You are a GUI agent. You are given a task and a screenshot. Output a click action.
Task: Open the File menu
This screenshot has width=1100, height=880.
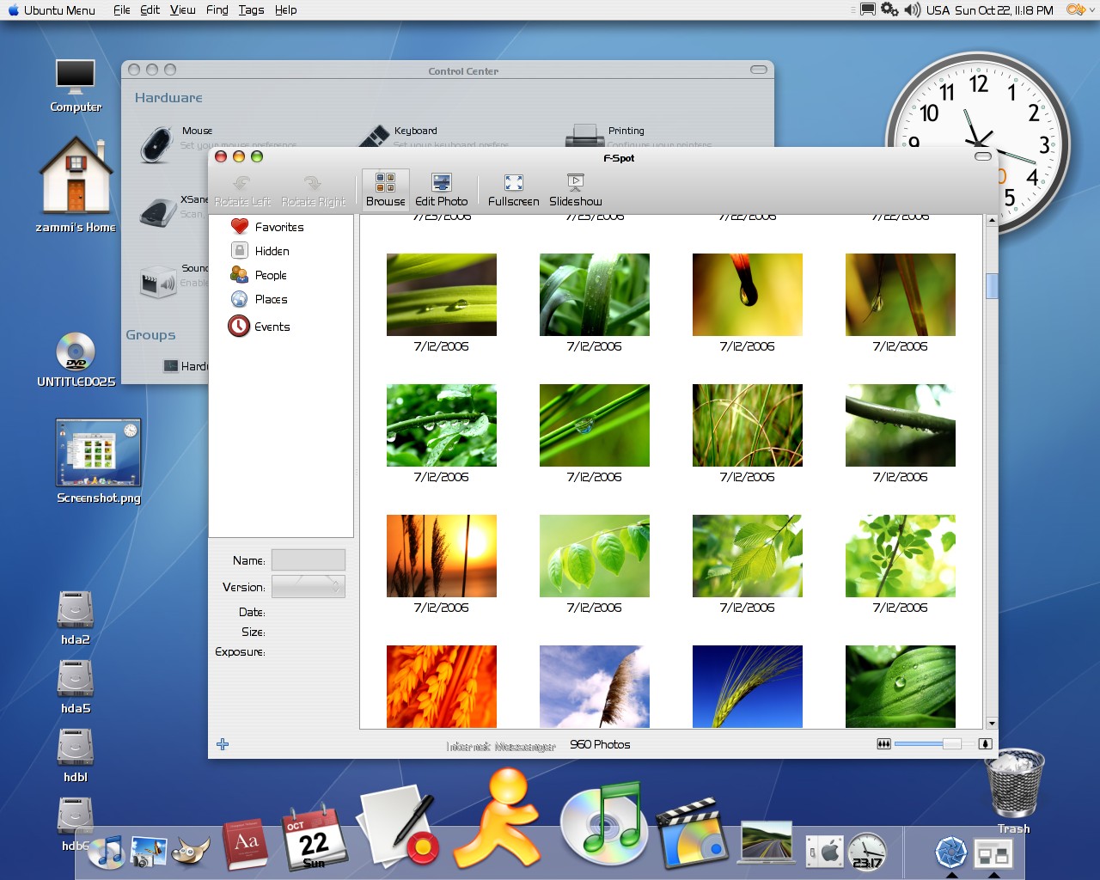[x=122, y=10]
